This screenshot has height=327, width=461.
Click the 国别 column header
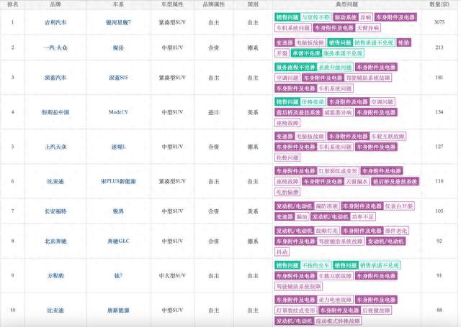pyautogui.click(x=253, y=4)
